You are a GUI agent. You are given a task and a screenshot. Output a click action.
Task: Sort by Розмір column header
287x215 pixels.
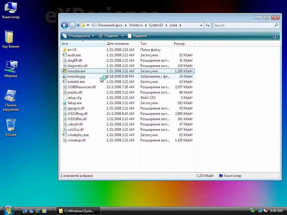pyautogui.click(x=183, y=44)
